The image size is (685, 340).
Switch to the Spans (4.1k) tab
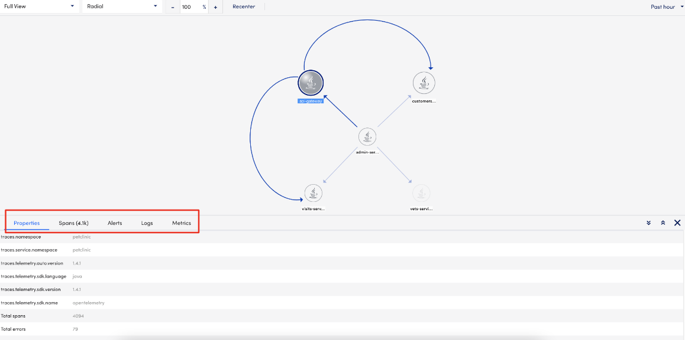[73, 223]
